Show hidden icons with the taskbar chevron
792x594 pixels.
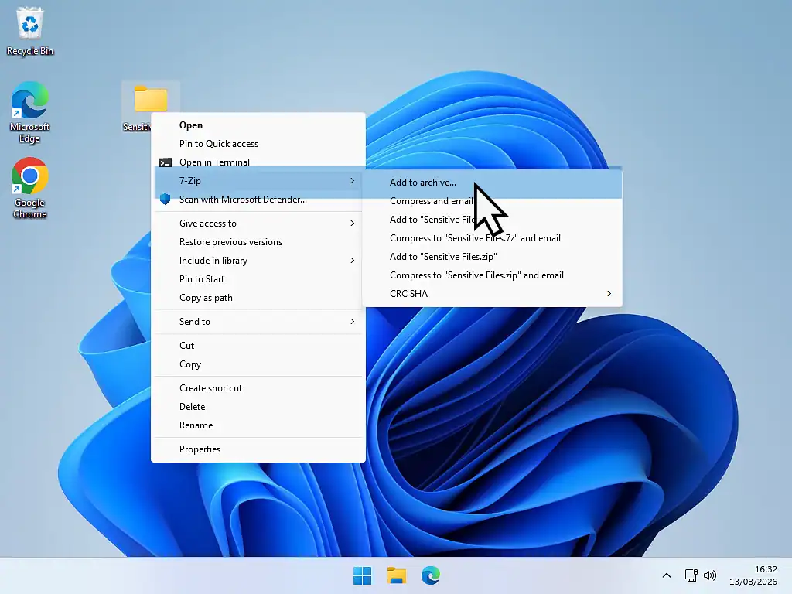pyautogui.click(x=666, y=575)
